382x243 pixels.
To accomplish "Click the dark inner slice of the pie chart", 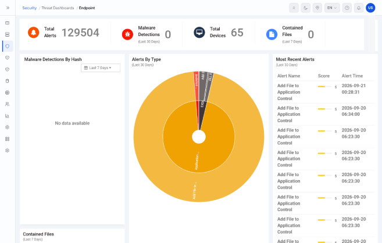I will pos(202,112).
